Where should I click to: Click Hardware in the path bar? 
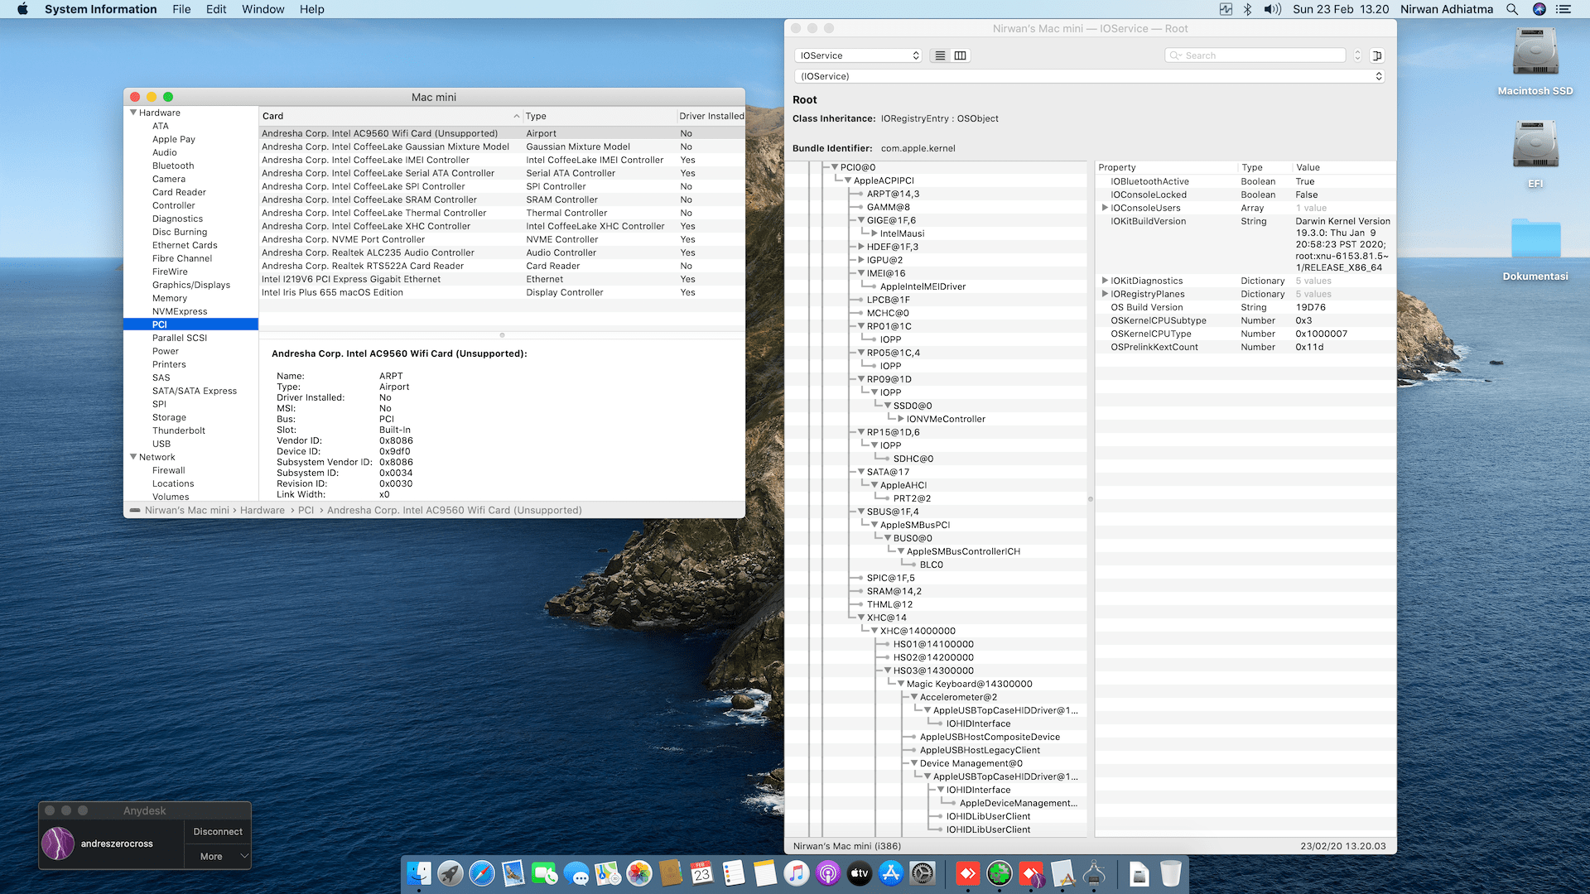pos(262,510)
